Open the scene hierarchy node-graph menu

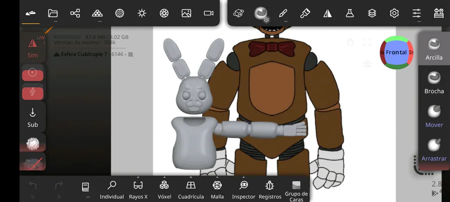(75, 13)
